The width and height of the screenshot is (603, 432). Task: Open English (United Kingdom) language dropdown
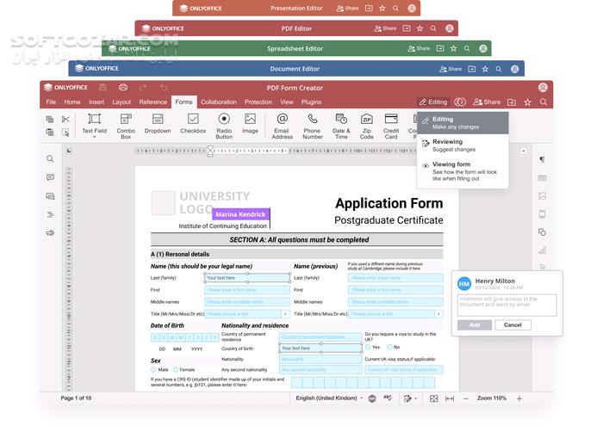pyautogui.click(x=329, y=398)
